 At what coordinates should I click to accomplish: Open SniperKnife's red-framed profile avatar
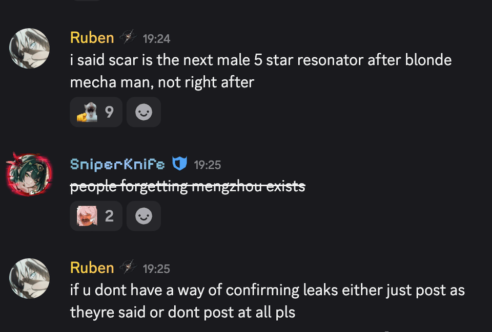(x=29, y=174)
